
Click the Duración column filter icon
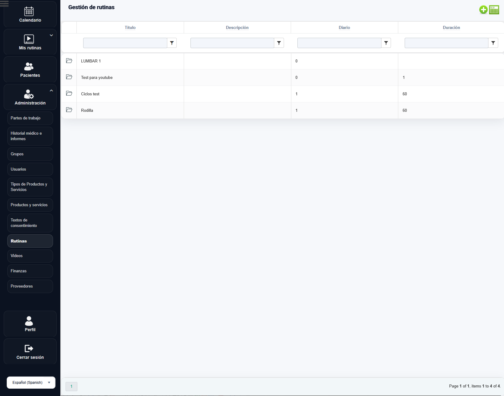coord(493,43)
